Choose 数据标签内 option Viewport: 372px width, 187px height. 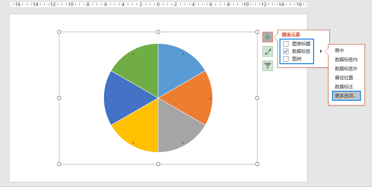[346, 59]
